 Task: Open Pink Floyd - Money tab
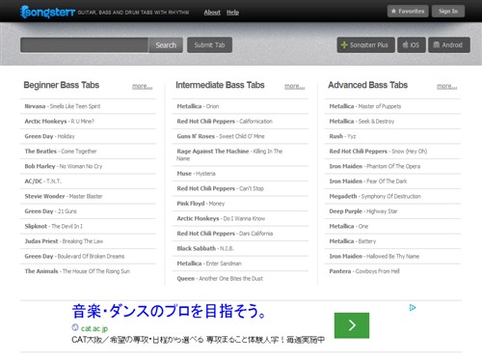click(x=201, y=204)
